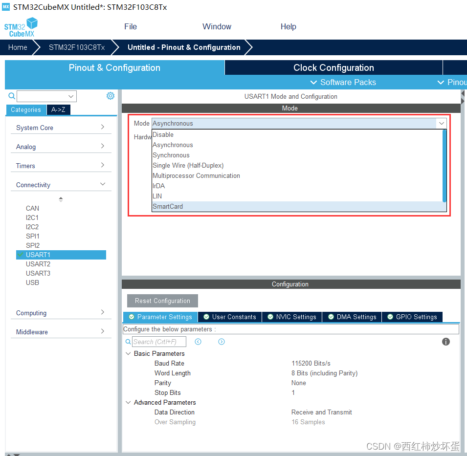Select SPI1 peripheral
The height and width of the screenshot is (456, 467).
click(32, 236)
